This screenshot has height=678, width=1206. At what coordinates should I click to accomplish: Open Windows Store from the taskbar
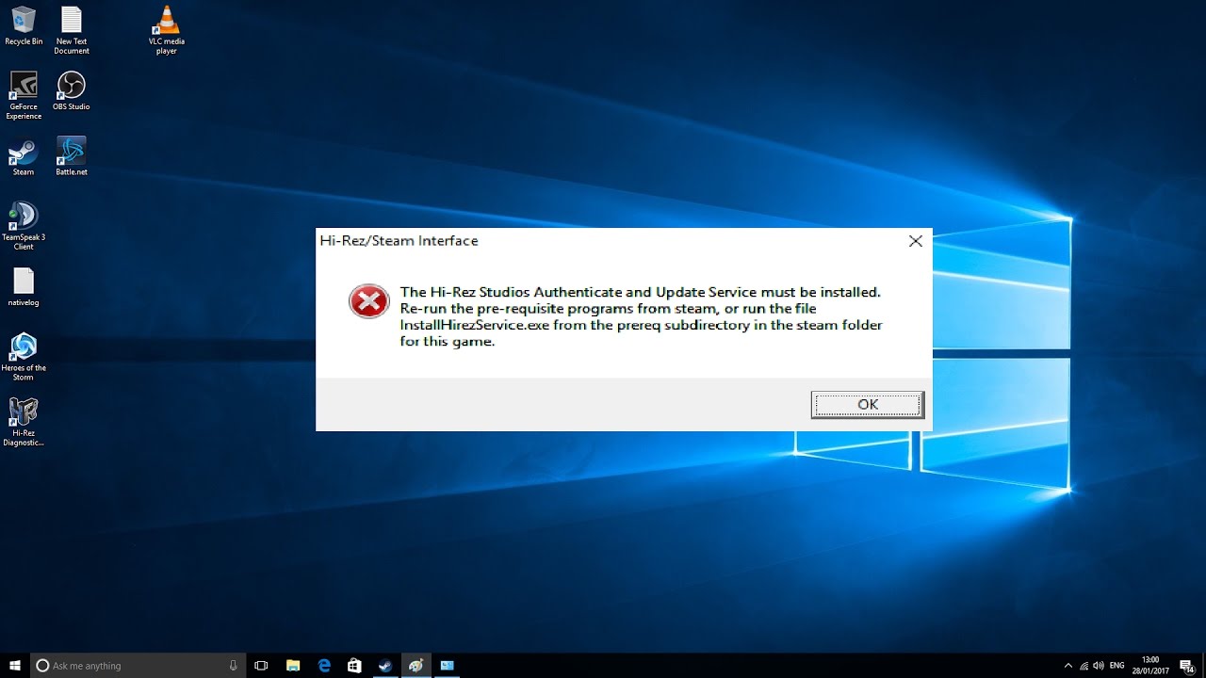coord(354,666)
